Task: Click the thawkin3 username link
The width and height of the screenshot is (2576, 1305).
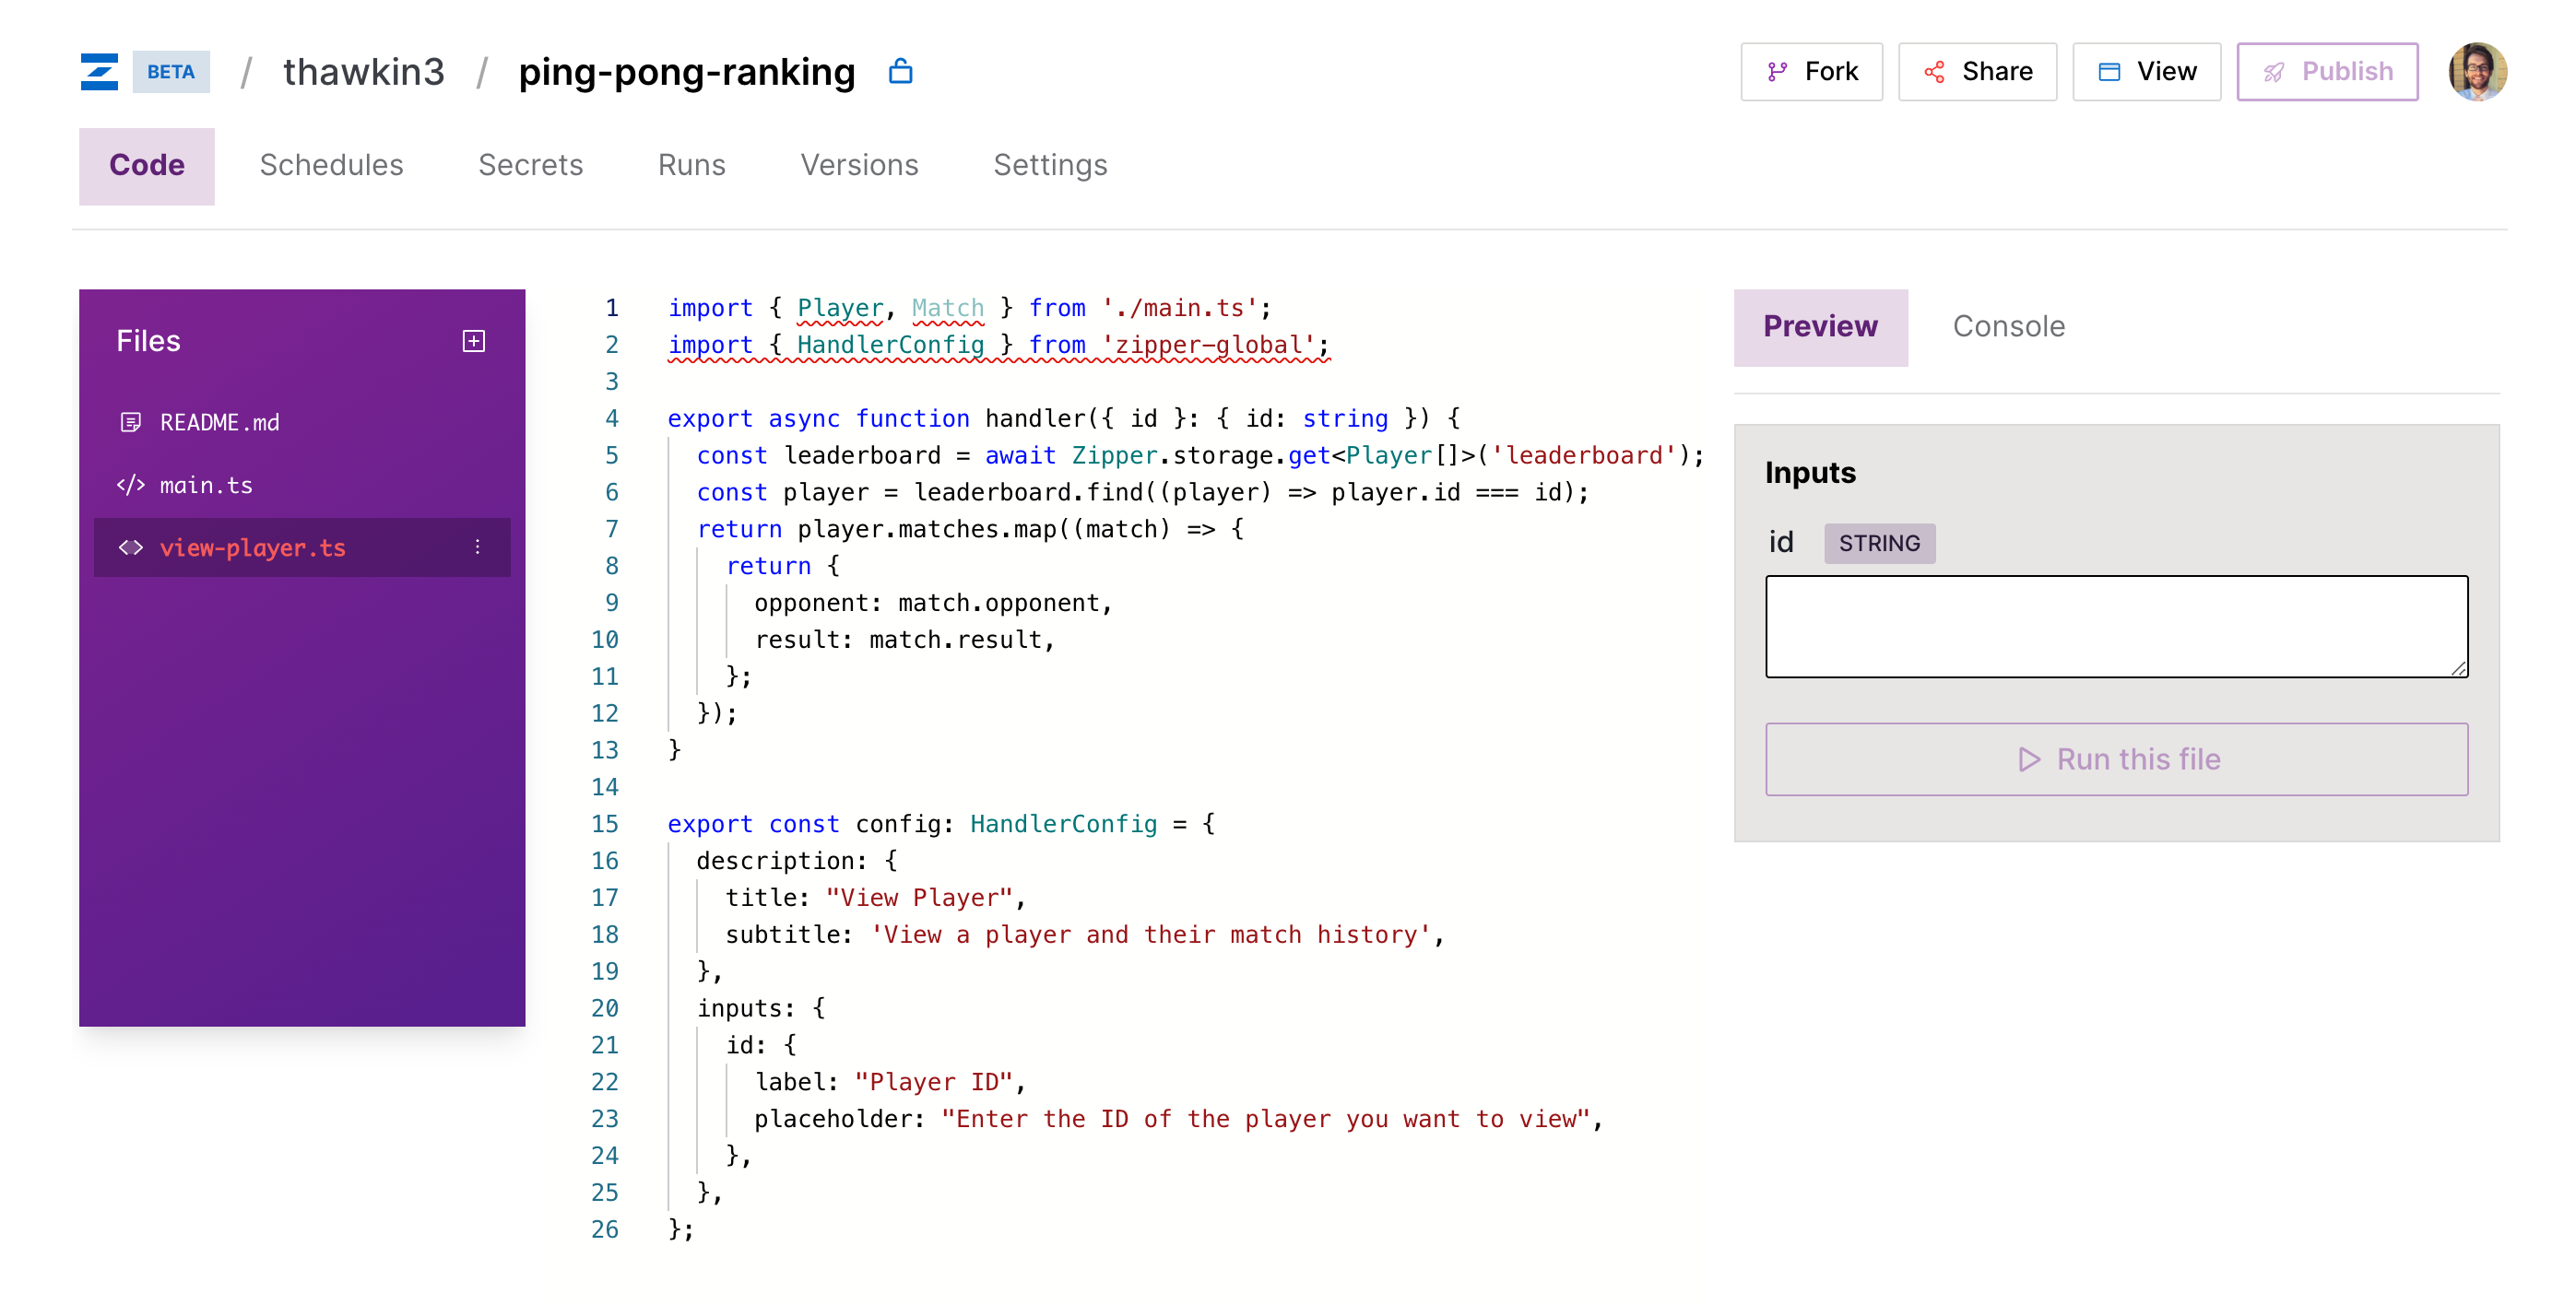Action: point(363,72)
